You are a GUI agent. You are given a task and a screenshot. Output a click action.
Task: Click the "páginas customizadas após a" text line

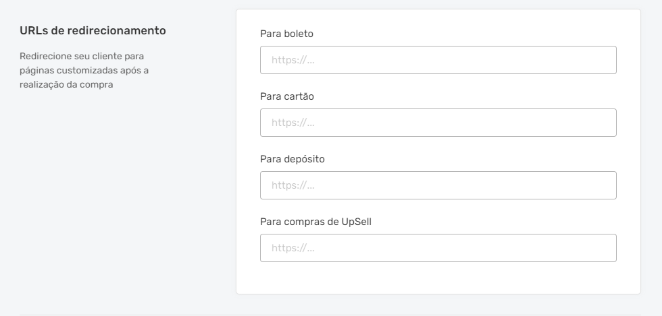coord(84,70)
